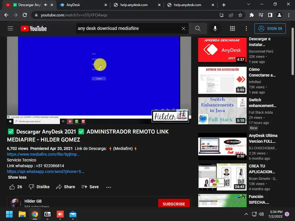The width and height of the screenshot is (295, 221).
Task: Collapse description with Show less
Action: click(17, 177)
